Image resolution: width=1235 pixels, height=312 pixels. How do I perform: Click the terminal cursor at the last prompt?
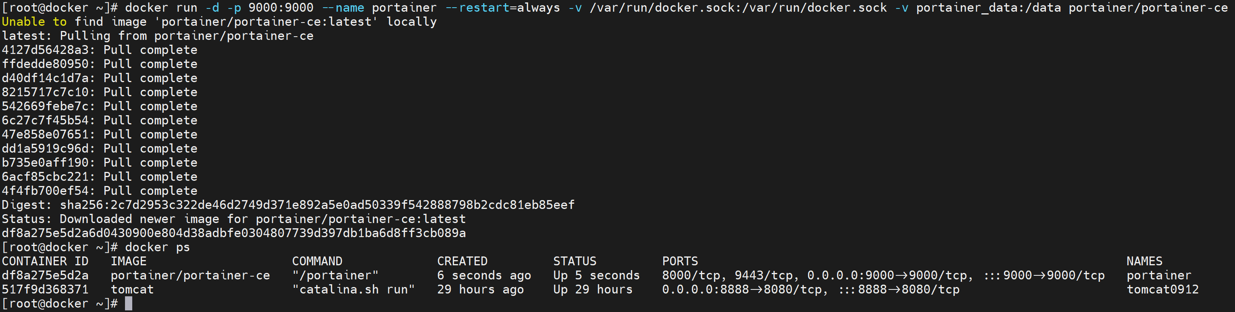[x=129, y=304]
